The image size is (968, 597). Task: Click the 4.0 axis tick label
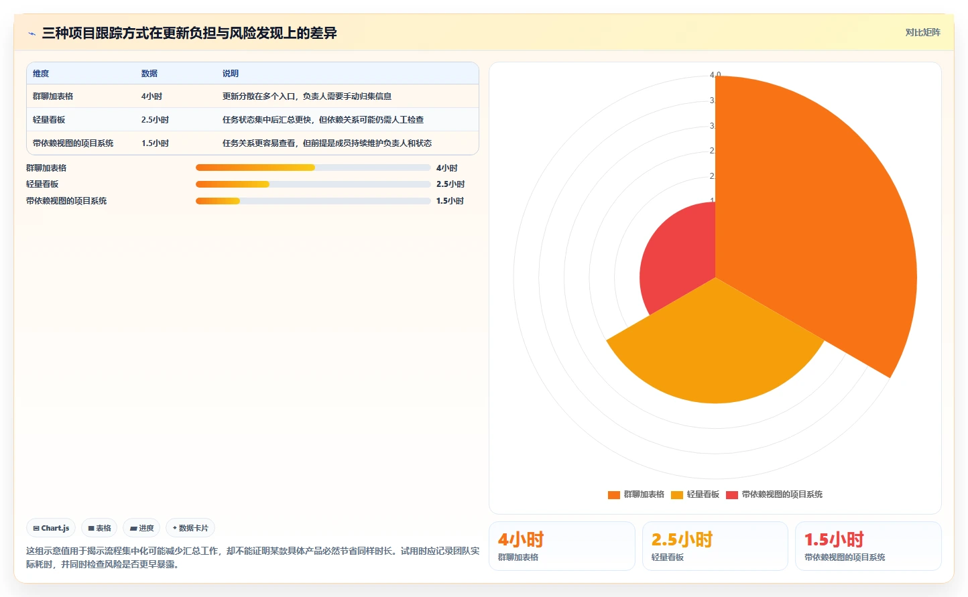715,75
